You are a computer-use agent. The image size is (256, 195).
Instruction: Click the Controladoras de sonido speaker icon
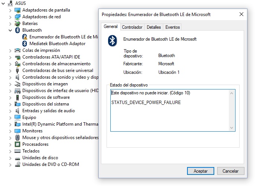click(x=17, y=77)
